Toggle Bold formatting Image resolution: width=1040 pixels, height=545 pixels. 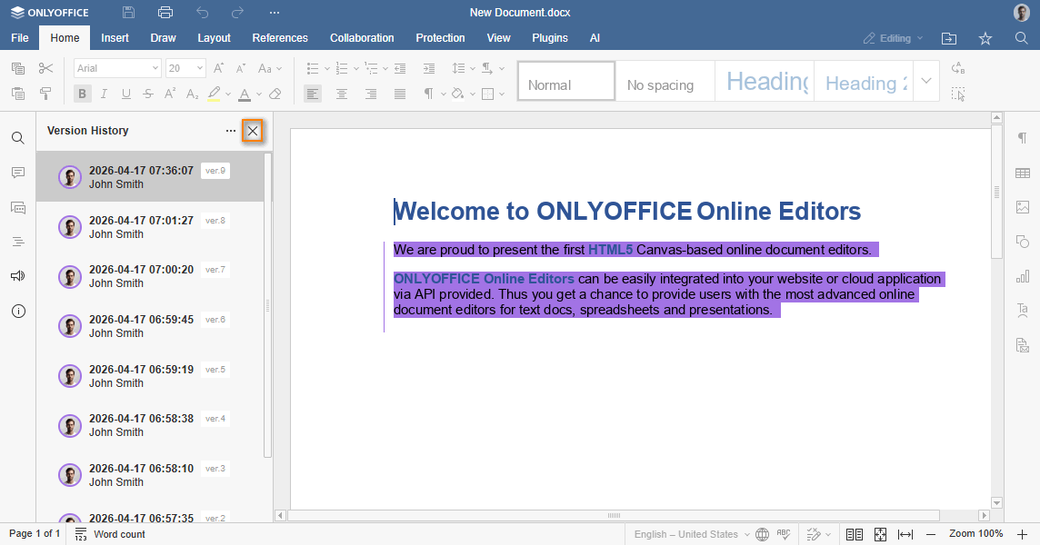pyautogui.click(x=83, y=94)
